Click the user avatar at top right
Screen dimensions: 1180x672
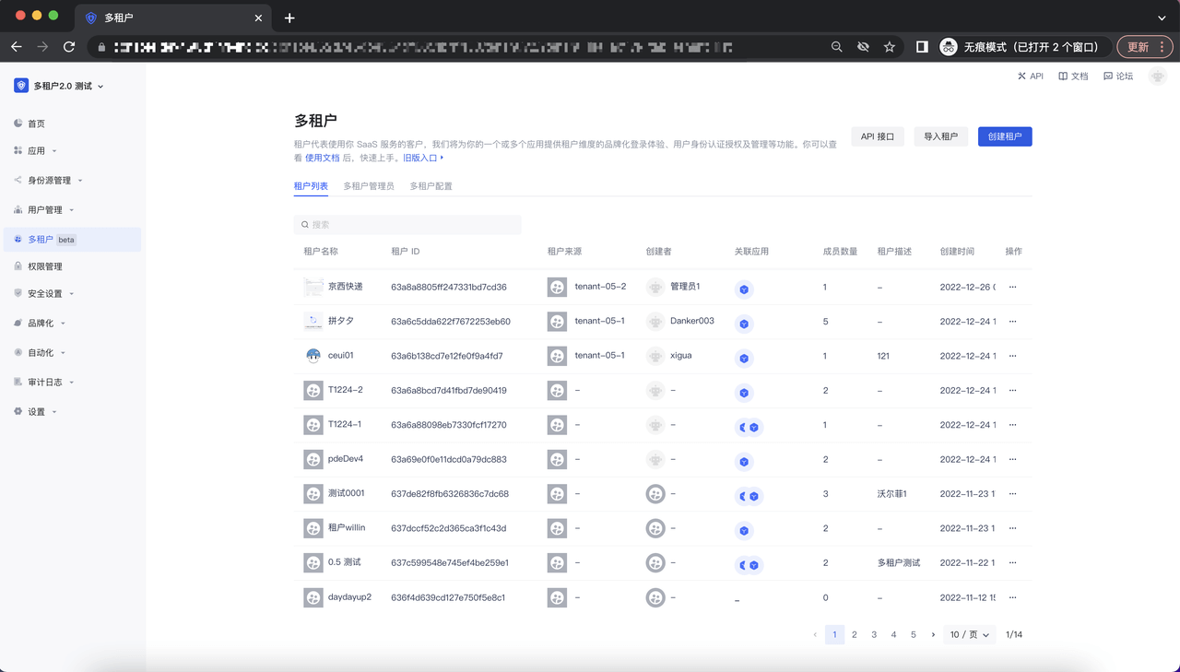point(1158,77)
